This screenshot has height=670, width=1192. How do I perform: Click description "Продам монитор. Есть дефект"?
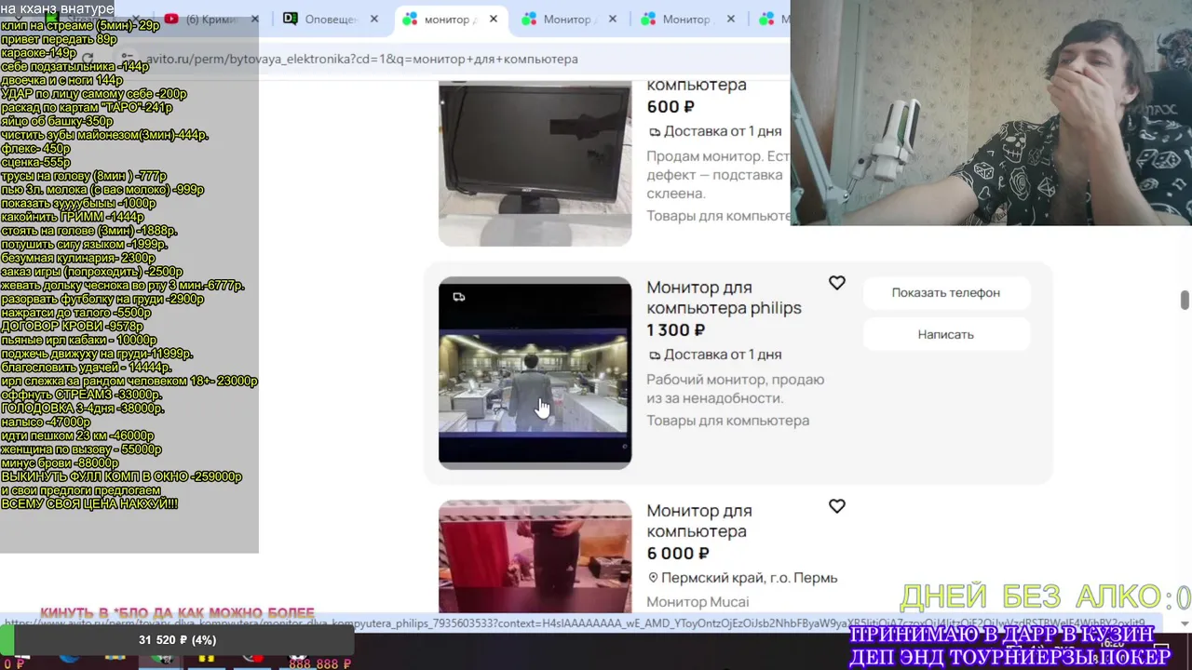point(718,175)
